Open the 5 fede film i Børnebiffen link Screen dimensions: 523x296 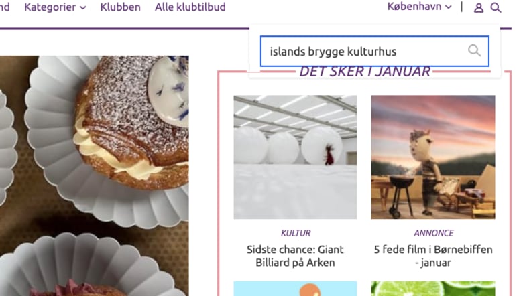[433, 256]
